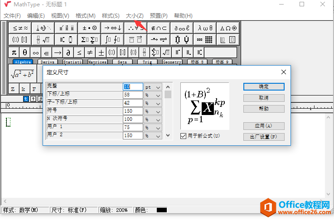Expand the unit dropdown for 符号
Image resolution: width=334 pixels, height=220 pixels.
point(158,111)
